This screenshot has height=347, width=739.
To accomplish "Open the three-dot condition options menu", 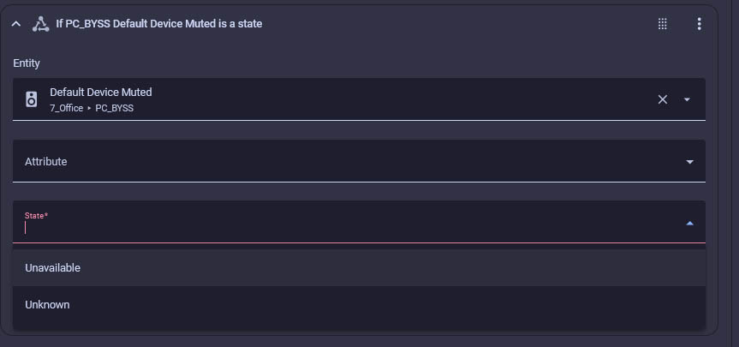I will click(x=699, y=24).
